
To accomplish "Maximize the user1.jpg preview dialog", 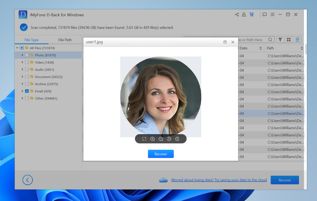I will coord(225,42).
